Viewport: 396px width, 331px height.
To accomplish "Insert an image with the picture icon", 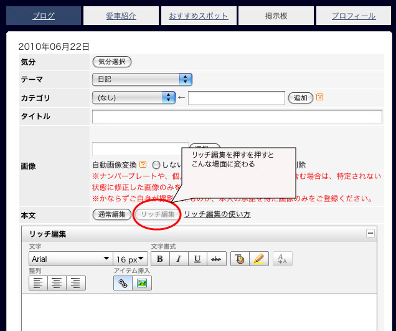I will click(x=142, y=283).
